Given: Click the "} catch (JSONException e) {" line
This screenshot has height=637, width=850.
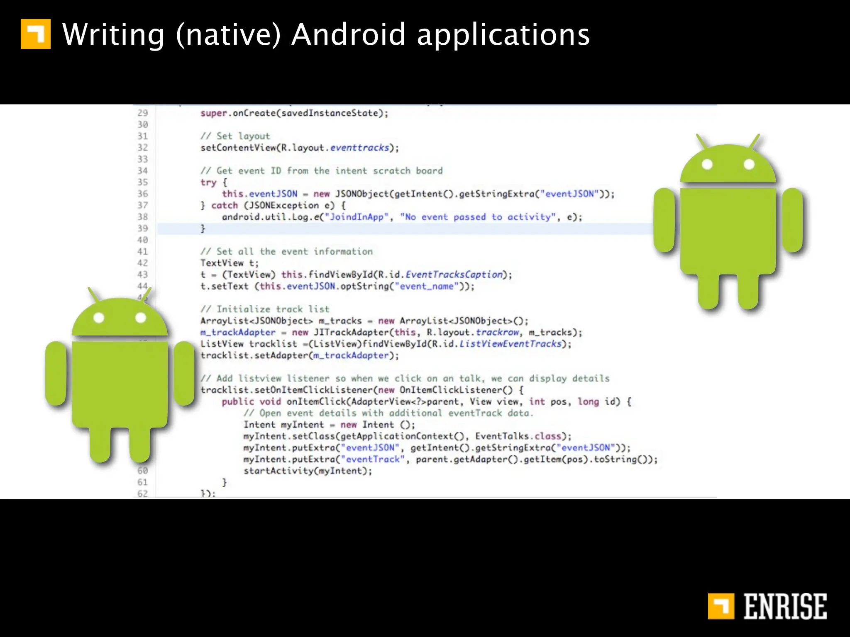Looking at the screenshot, I should pyautogui.click(x=274, y=205).
